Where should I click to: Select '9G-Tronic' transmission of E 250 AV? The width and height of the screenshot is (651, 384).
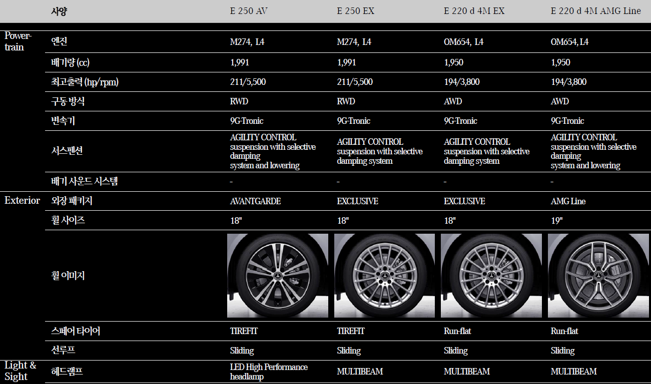(247, 121)
